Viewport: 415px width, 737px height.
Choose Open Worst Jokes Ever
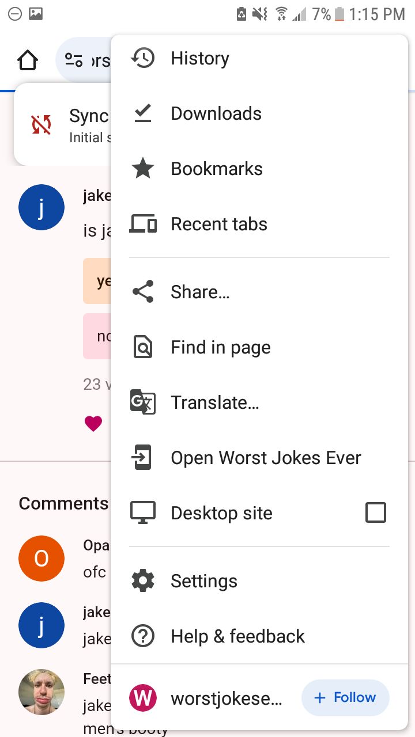[x=266, y=458]
